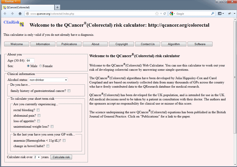Click the Calculate risk button

click(x=61, y=157)
